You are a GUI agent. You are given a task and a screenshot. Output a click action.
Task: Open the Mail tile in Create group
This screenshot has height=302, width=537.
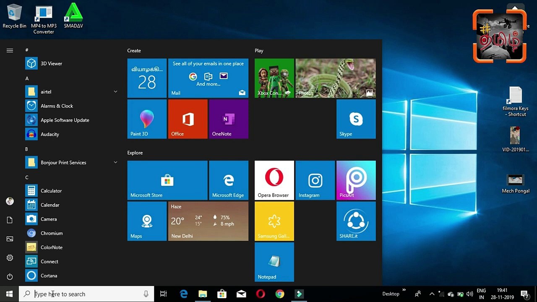click(x=208, y=78)
